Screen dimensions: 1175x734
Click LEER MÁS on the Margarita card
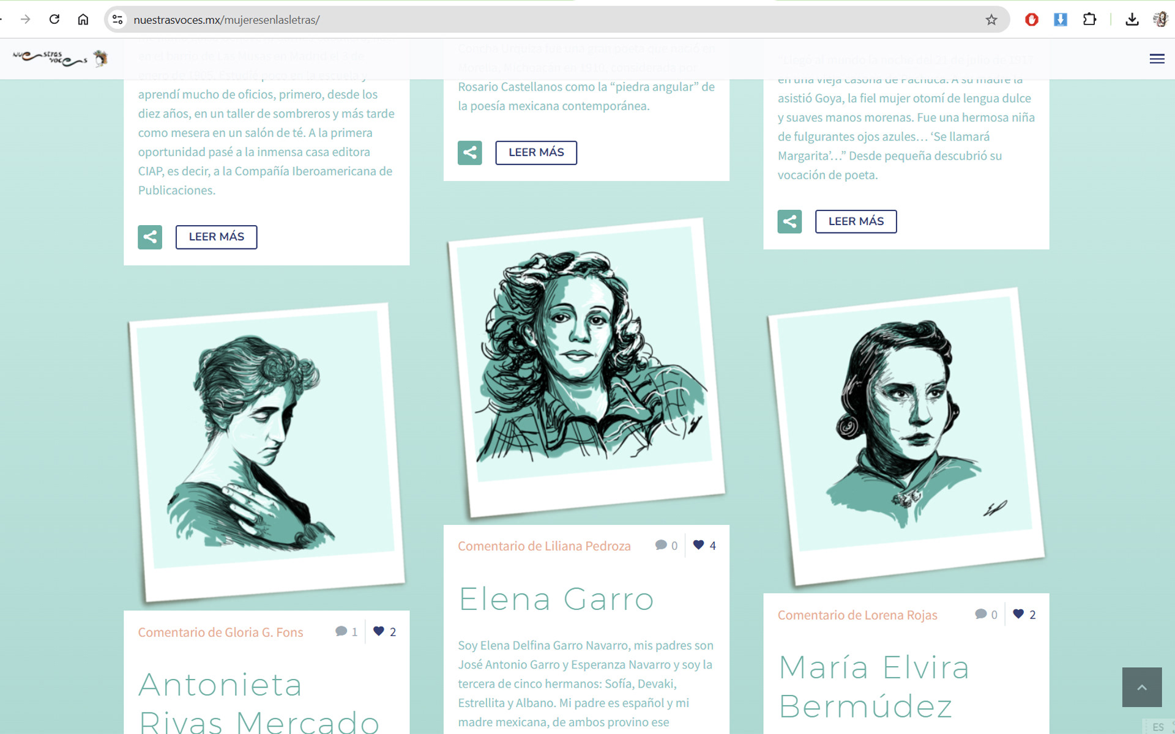point(856,221)
